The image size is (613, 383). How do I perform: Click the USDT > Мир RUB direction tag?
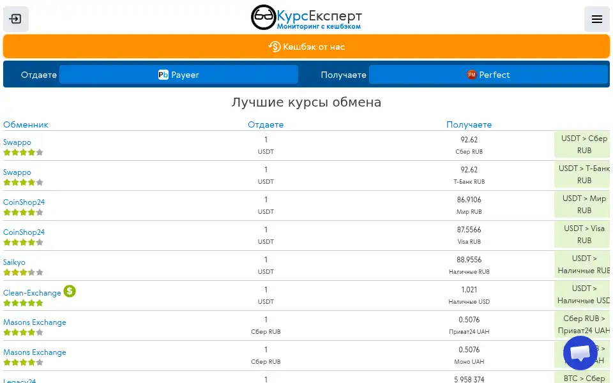pyautogui.click(x=582, y=204)
